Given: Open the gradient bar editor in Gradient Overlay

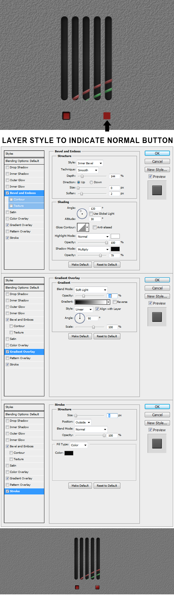Looking at the screenshot, I should 91,302.
